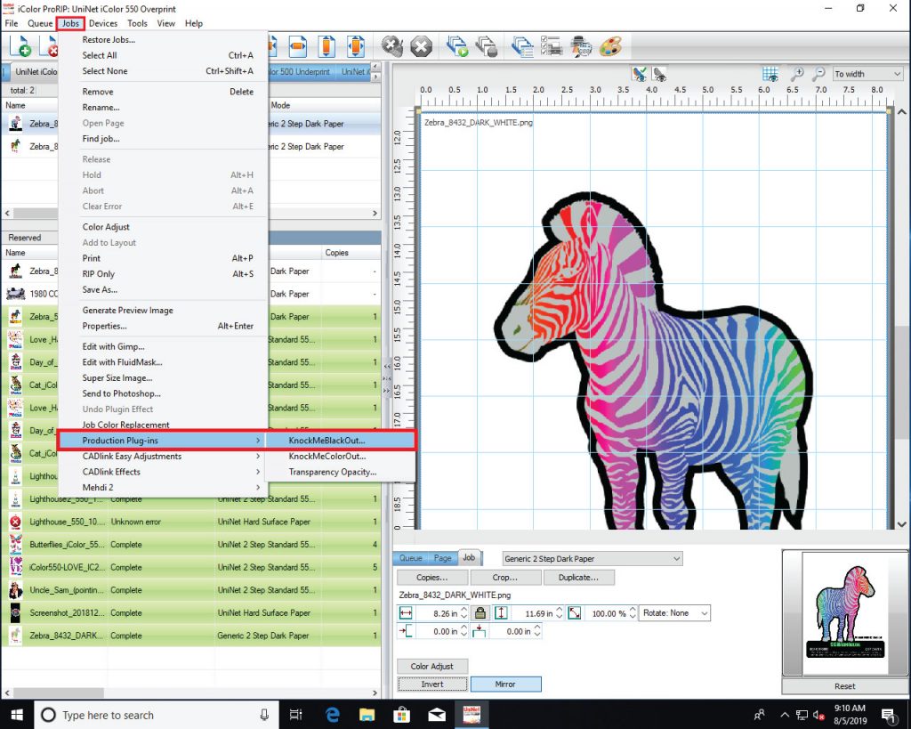Open the printer preview magnifier icon
Image resolution: width=911 pixels, height=729 pixels.
[581, 46]
